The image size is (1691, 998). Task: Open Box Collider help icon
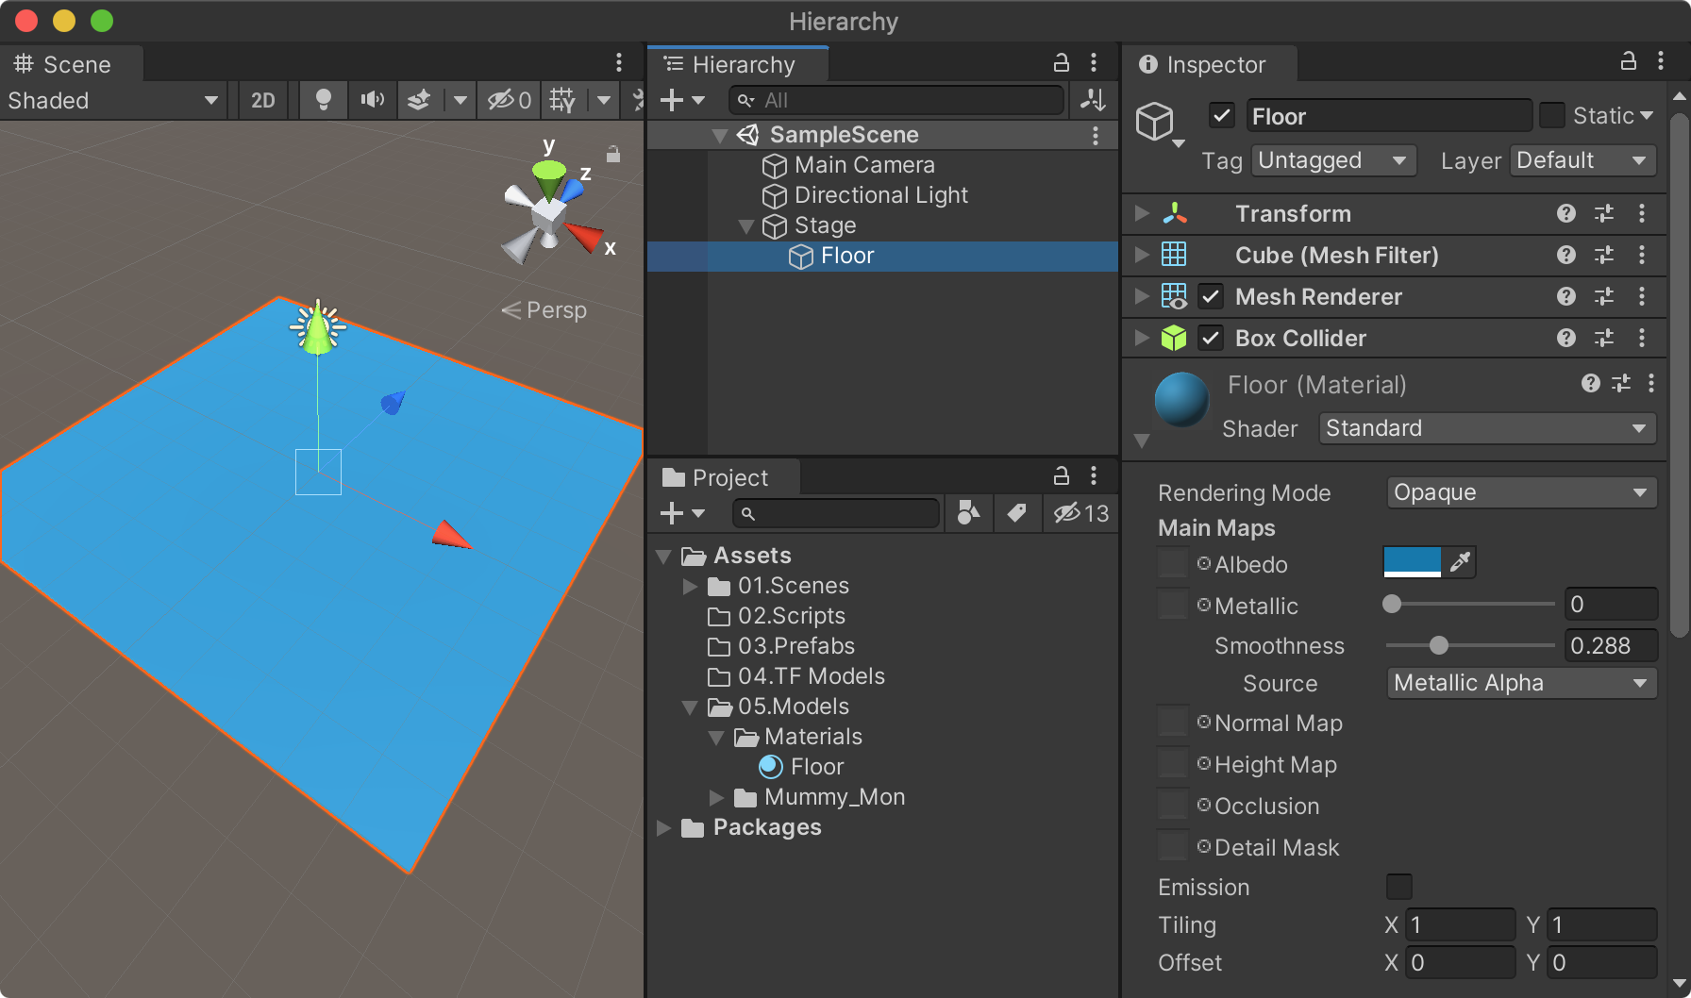click(x=1566, y=338)
